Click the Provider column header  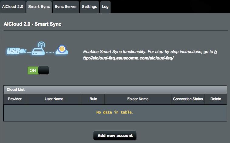[x=15, y=99]
